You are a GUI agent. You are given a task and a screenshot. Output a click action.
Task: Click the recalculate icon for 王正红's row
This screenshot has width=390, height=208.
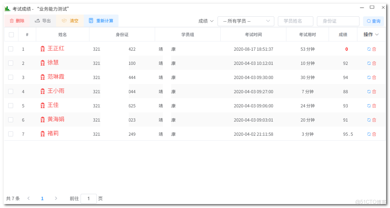tap(369, 49)
